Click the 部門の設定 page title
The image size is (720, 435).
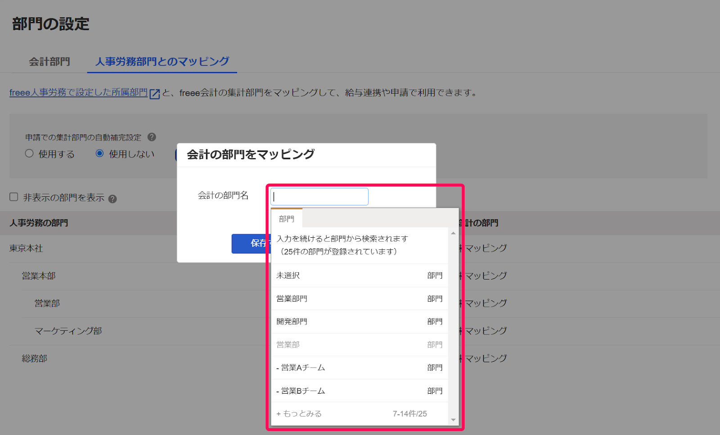[51, 24]
